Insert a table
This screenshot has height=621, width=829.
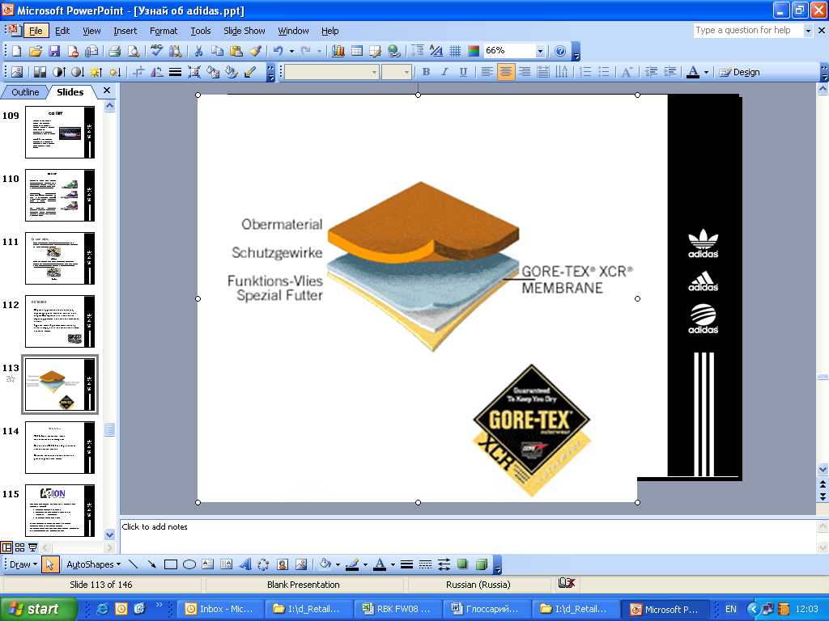357,51
